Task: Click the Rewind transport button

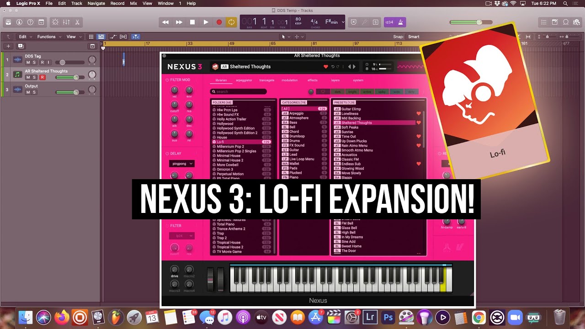Action: tap(165, 22)
